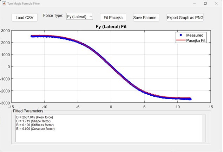Click the Force Type: label
The height and width of the screenshot is (152, 223).
[53, 15]
